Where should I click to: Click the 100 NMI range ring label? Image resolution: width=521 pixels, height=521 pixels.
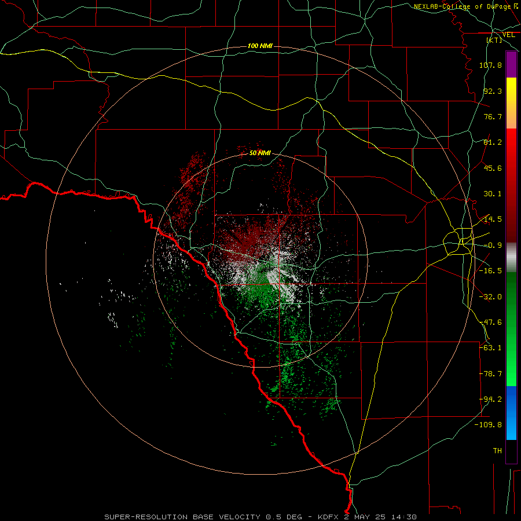(x=260, y=46)
